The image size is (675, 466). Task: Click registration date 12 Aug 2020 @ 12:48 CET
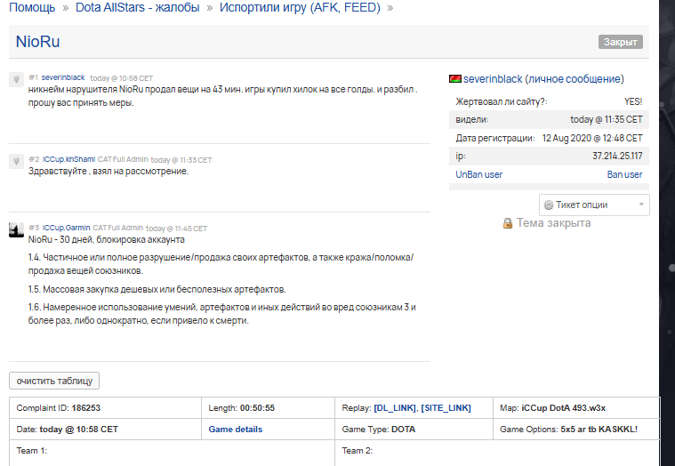pyautogui.click(x=592, y=138)
